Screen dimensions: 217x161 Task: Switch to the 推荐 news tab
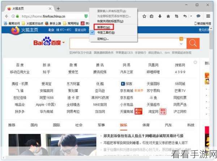click(12, 125)
